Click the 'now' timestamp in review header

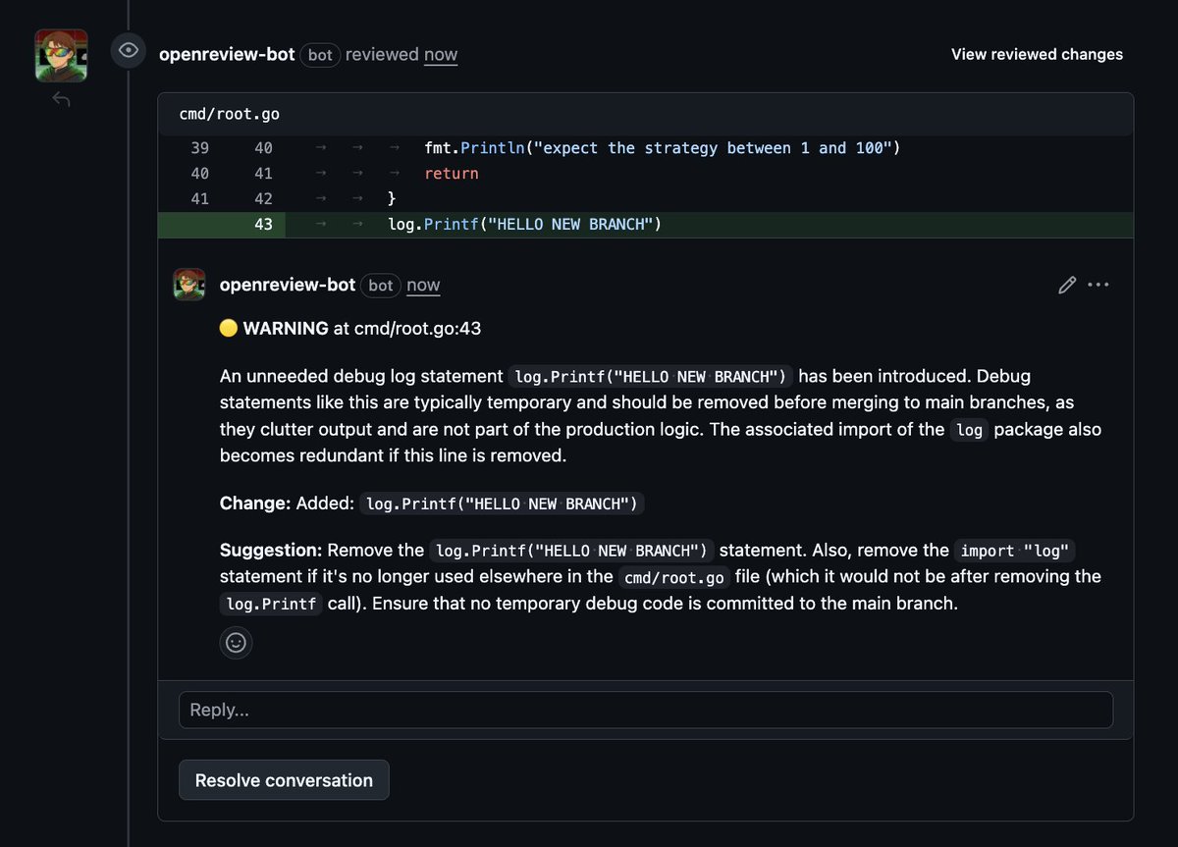tap(441, 55)
